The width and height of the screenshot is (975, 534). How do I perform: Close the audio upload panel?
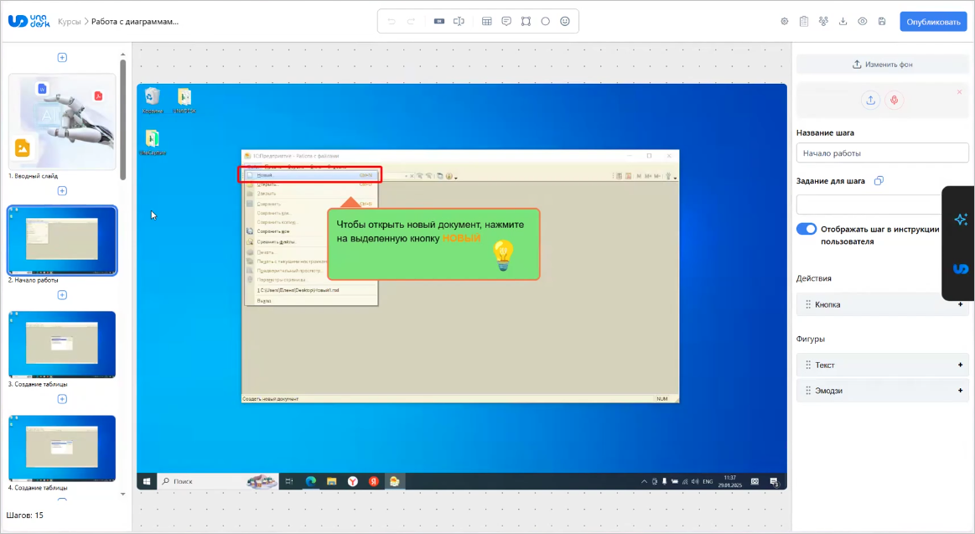(x=959, y=92)
